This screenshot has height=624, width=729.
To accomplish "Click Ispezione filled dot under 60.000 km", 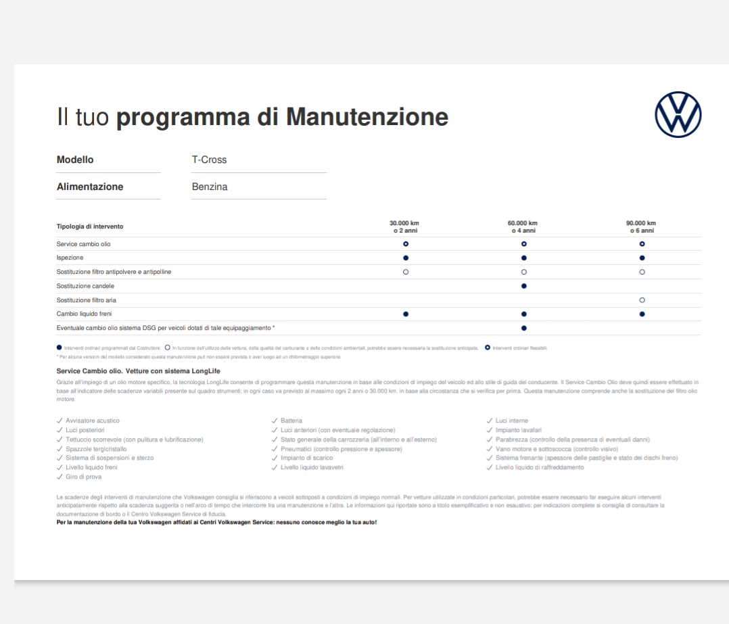I will click(523, 258).
